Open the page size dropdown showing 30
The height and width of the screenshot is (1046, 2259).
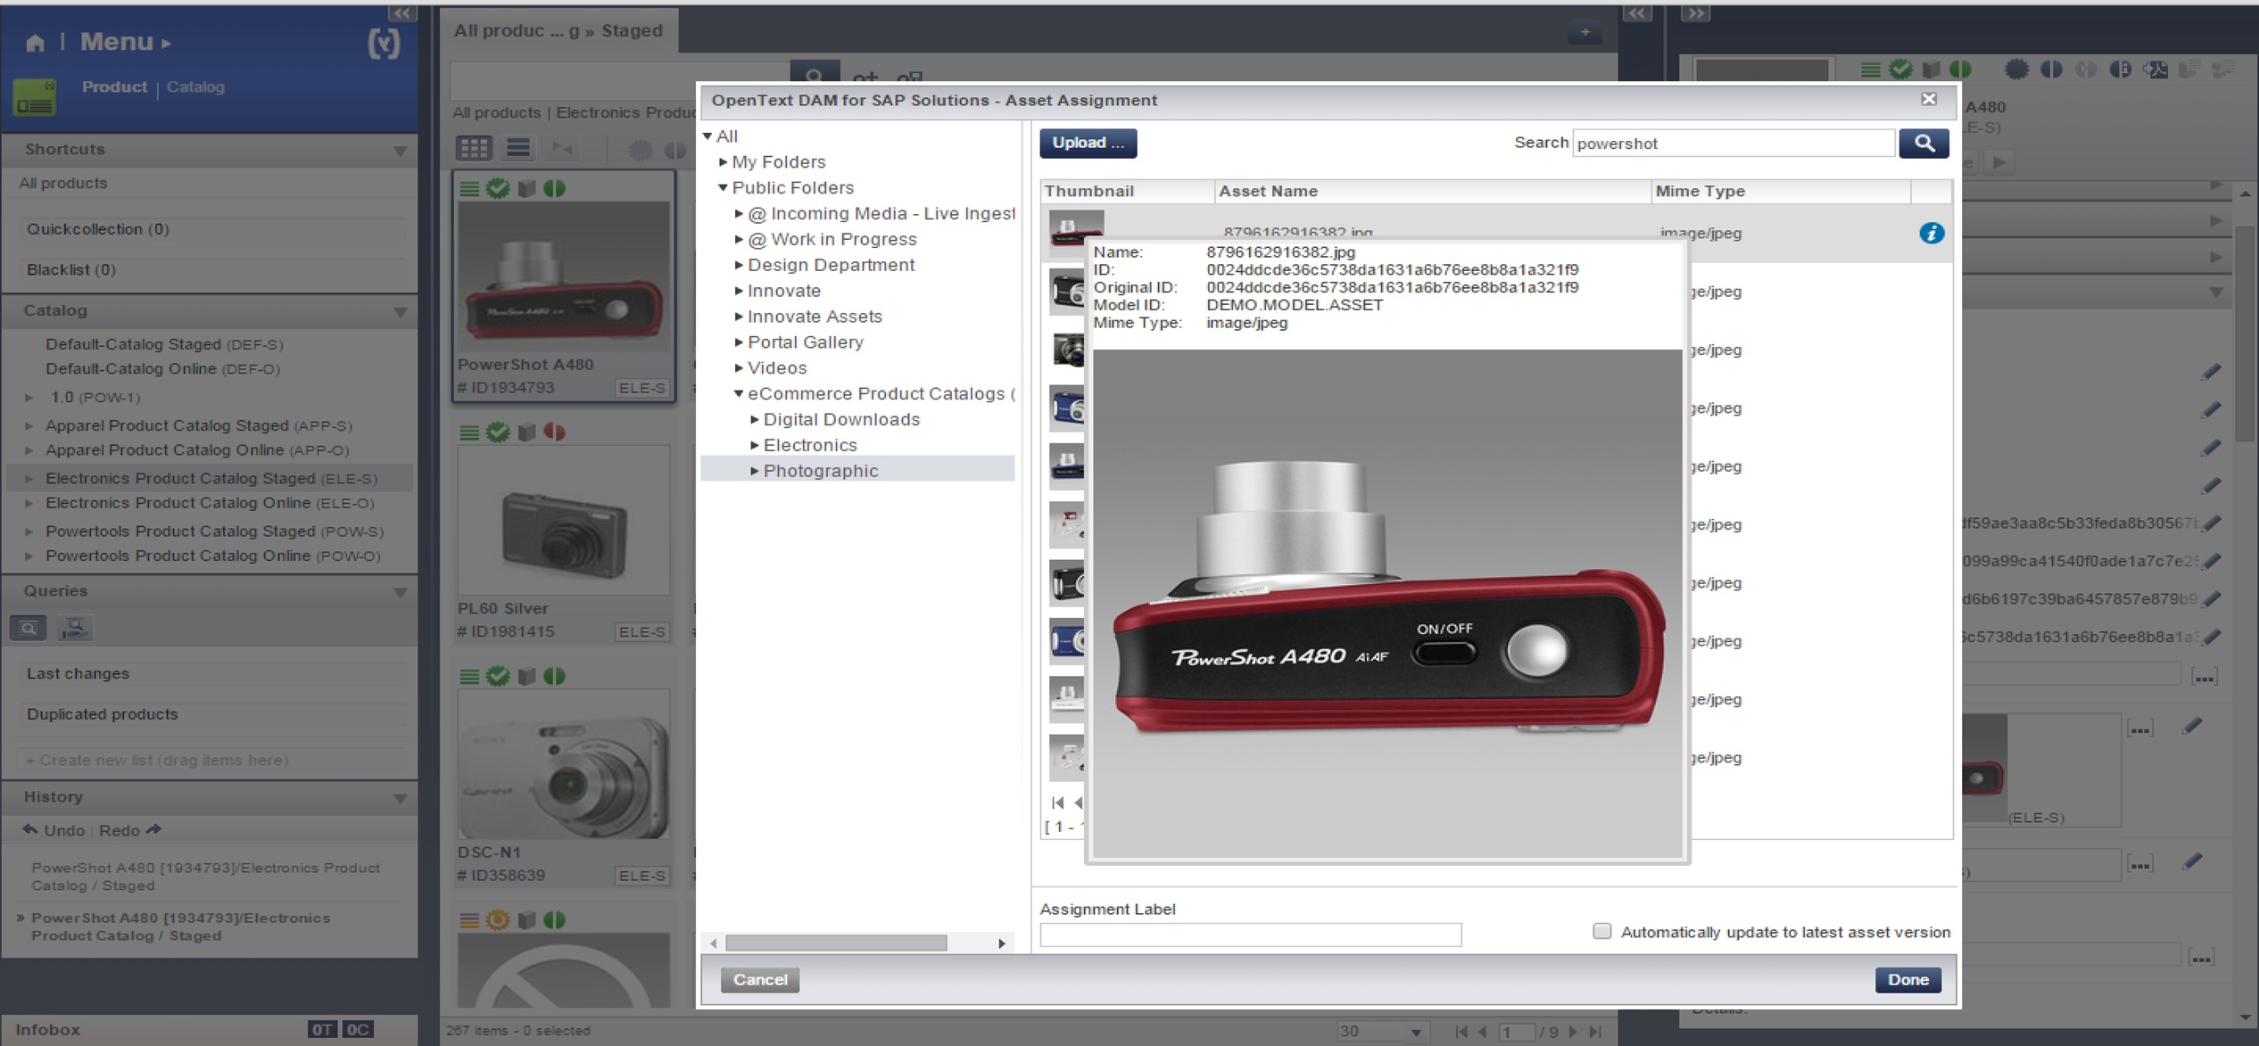[x=1416, y=1032]
